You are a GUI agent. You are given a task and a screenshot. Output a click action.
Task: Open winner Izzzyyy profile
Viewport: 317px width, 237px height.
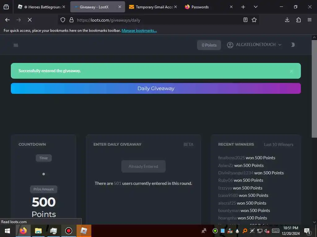tap(225, 188)
